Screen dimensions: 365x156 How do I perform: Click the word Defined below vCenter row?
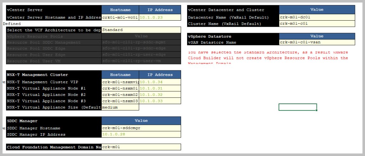coord(12,24)
